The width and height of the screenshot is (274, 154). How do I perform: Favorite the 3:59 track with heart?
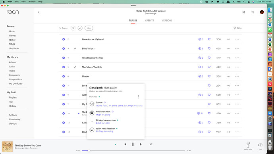[x=209, y=104]
